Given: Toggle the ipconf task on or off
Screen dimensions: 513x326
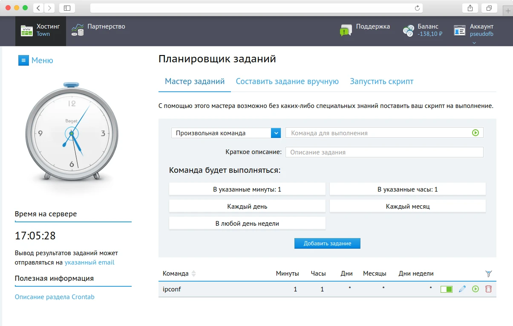Looking at the screenshot, I should [447, 289].
